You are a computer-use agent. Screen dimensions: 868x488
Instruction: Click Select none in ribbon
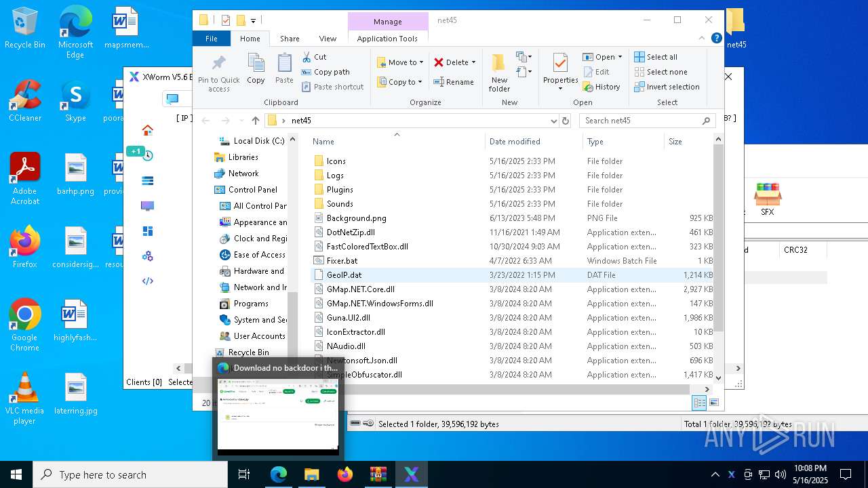[660, 72]
